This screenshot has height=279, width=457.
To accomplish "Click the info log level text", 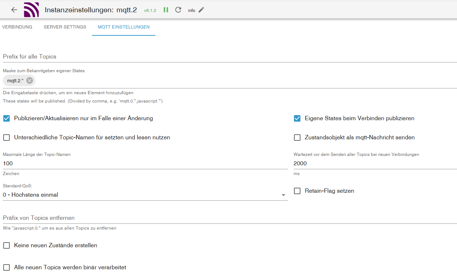I will [x=192, y=10].
